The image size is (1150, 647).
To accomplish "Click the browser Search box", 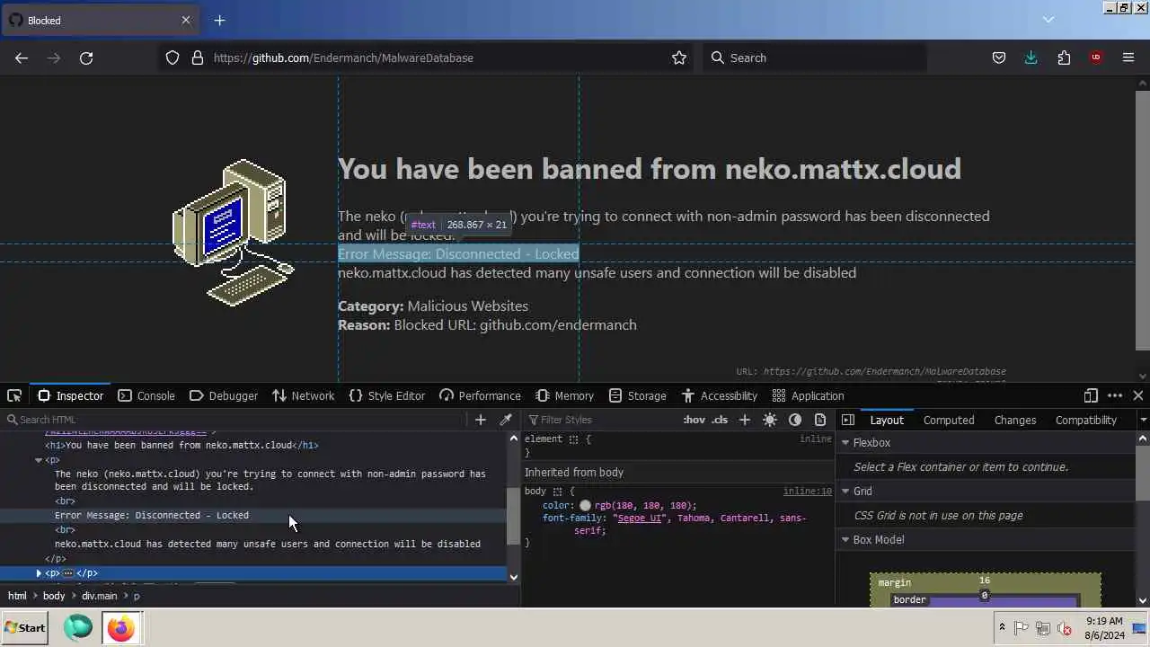I will 813,58.
